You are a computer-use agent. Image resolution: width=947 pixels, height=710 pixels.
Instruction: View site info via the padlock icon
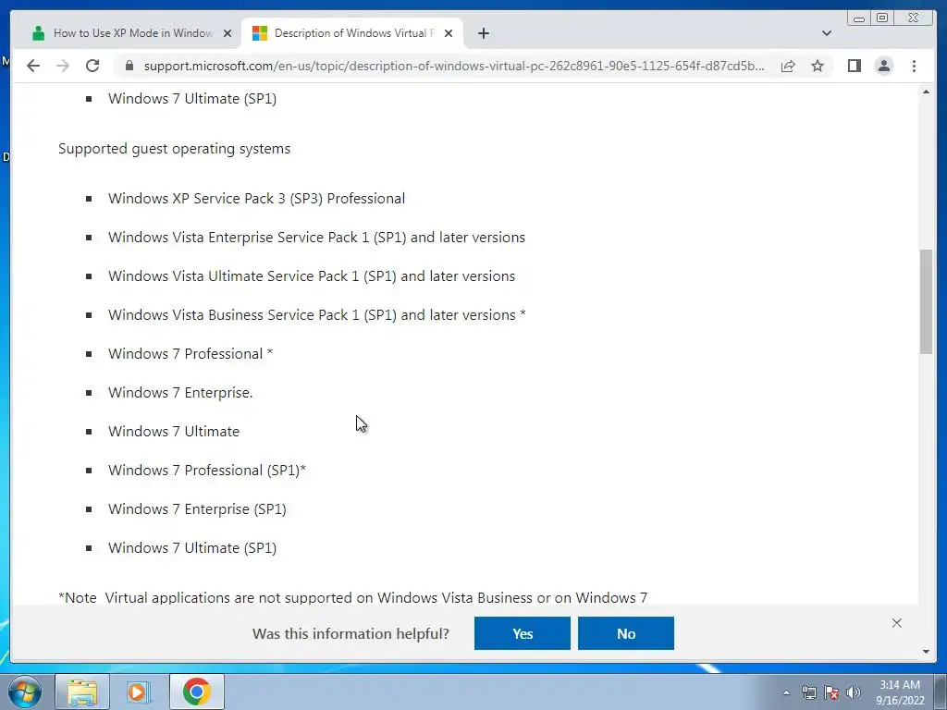tap(129, 66)
